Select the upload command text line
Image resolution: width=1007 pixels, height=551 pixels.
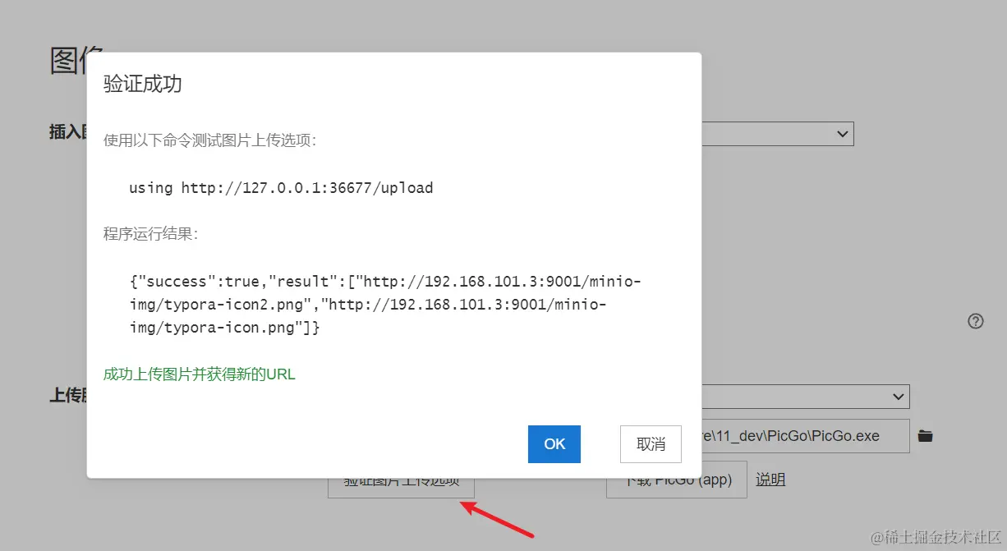point(281,188)
